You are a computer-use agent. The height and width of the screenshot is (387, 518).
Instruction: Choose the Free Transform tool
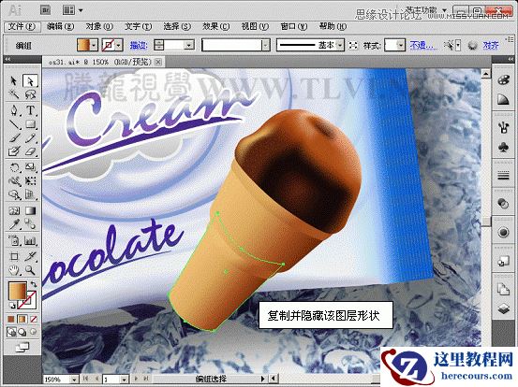[x=30, y=181]
